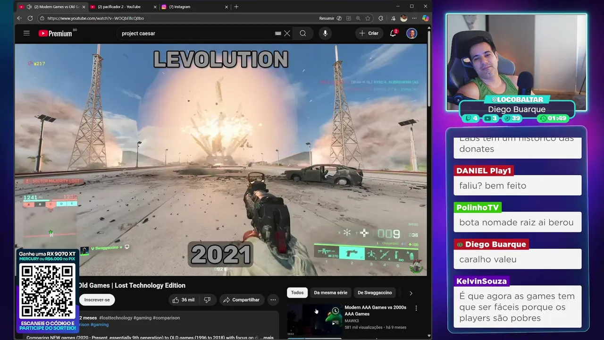Clear the search box text with X
604x340 pixels.
pos(287,34)
